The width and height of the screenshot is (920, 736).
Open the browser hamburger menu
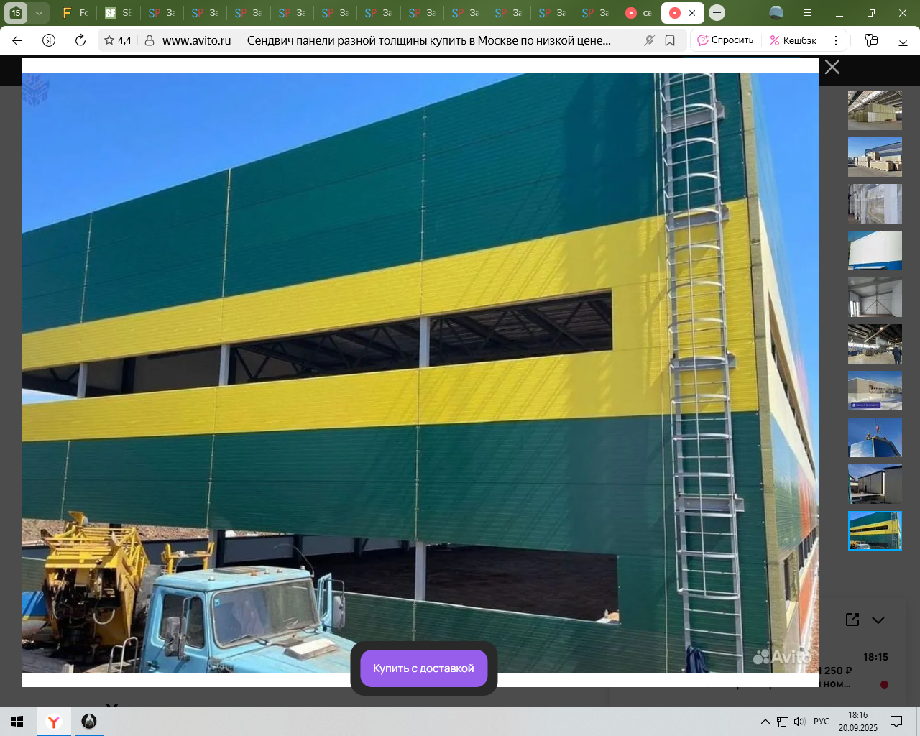808,13
